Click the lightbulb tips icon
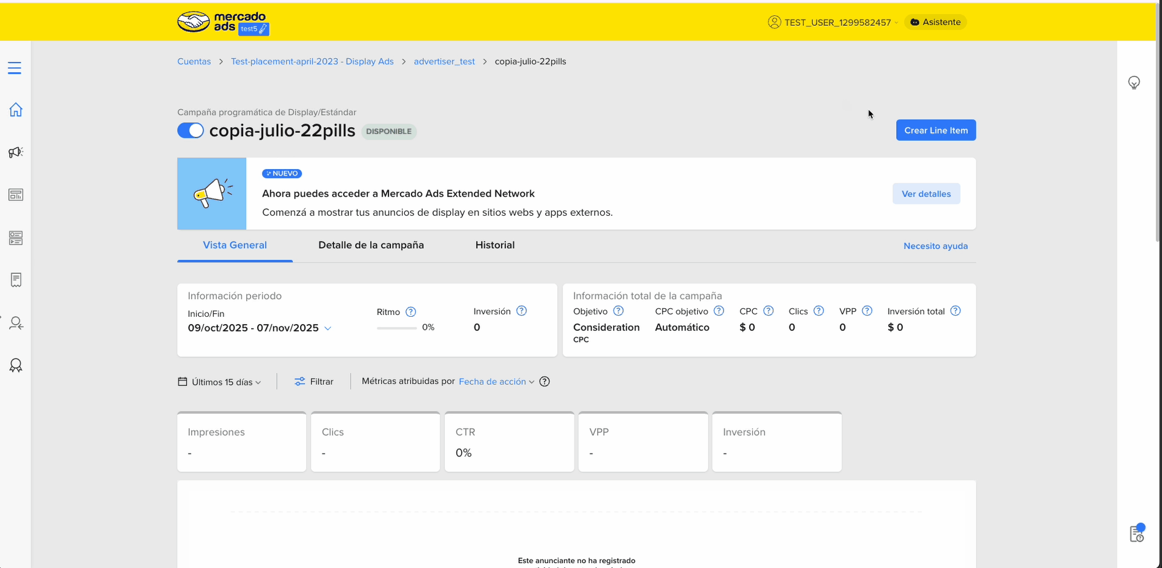Viewport: 1162px width, 568px height. coord(1134,83)
